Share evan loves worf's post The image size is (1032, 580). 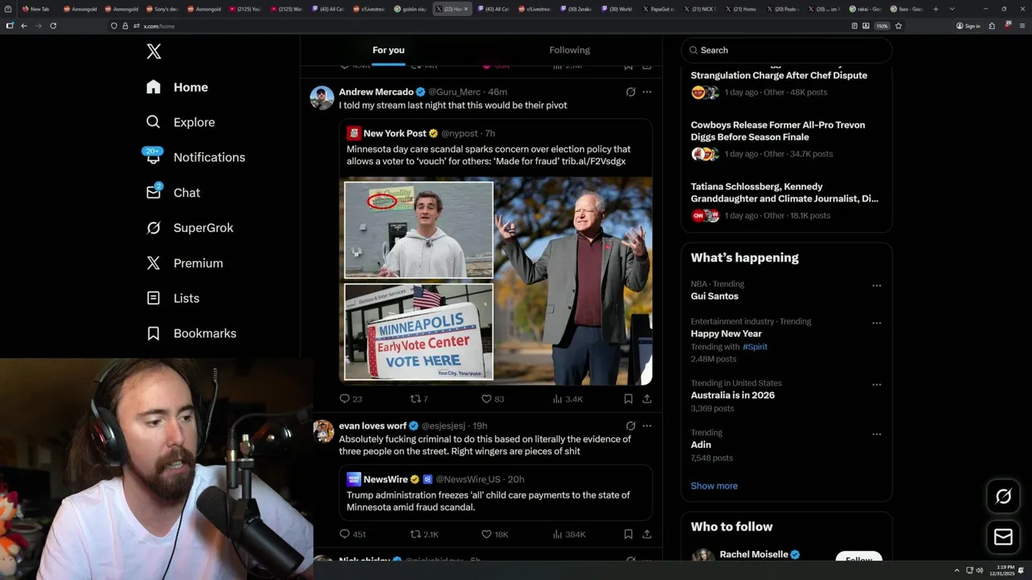[x=647, y=534]
